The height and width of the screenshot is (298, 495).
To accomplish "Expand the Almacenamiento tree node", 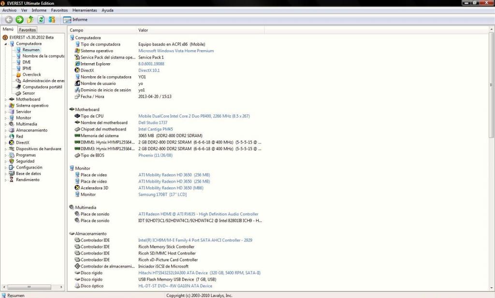I will click(x=5, y=130).
